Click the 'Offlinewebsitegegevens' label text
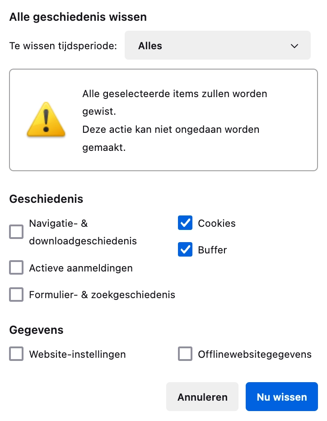327x421 pixels. pyautogui.click(x=255, y=354)
